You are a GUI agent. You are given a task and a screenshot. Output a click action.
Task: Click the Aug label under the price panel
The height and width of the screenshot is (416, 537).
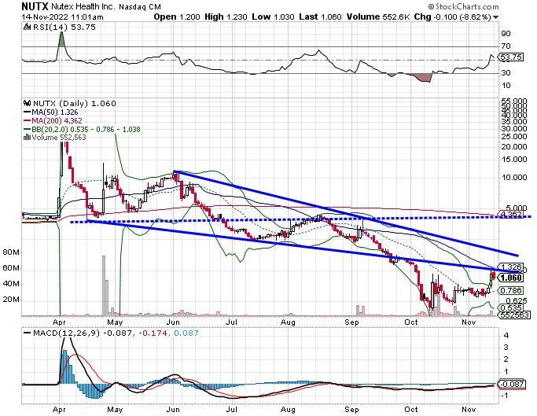click(x=288, y=322)
